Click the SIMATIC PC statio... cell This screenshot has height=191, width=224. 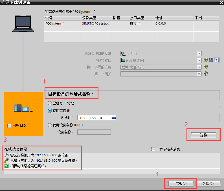pyautogui.click(x=96, y=23)
